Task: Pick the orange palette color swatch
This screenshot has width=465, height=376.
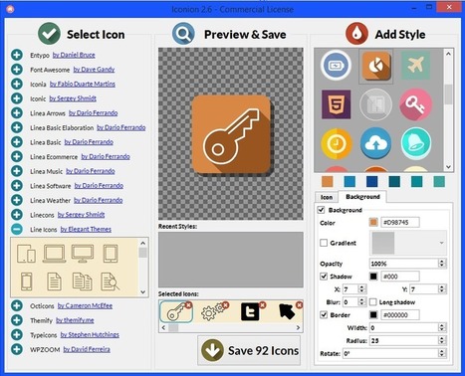Action: click(x=328, y=182)
